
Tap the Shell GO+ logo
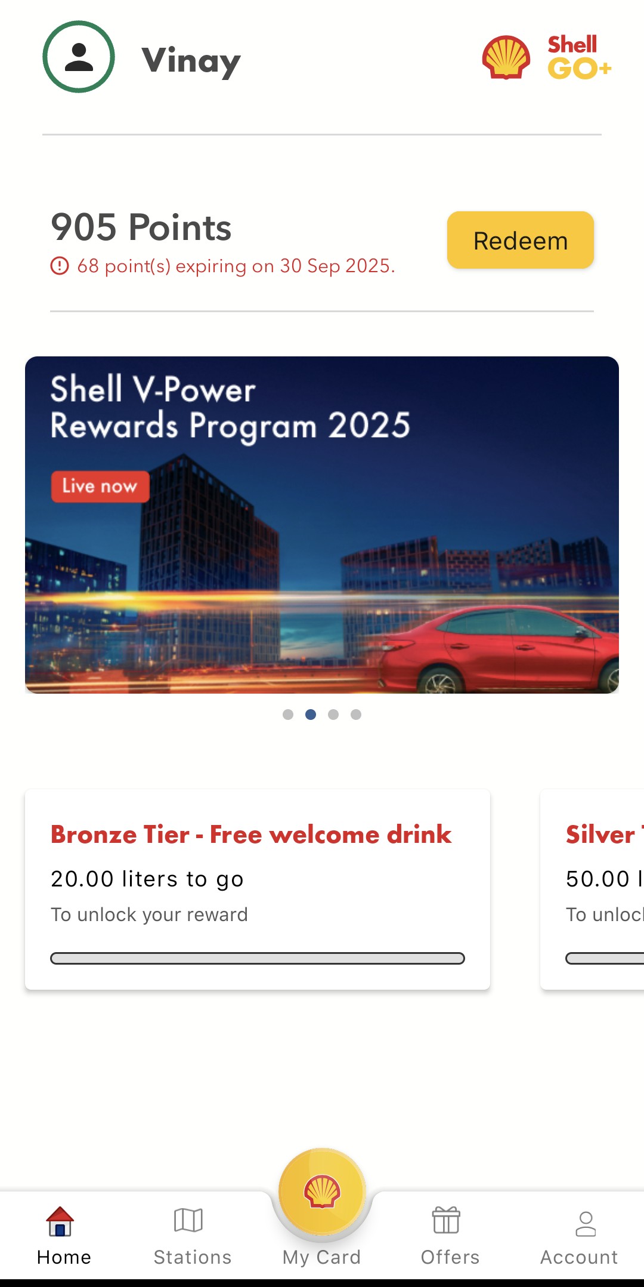pos(547,57)
